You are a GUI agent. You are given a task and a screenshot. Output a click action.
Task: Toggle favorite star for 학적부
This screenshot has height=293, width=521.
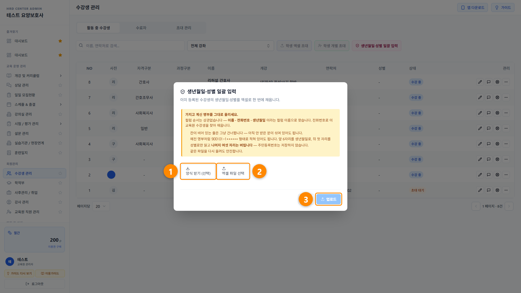point(60,183)
